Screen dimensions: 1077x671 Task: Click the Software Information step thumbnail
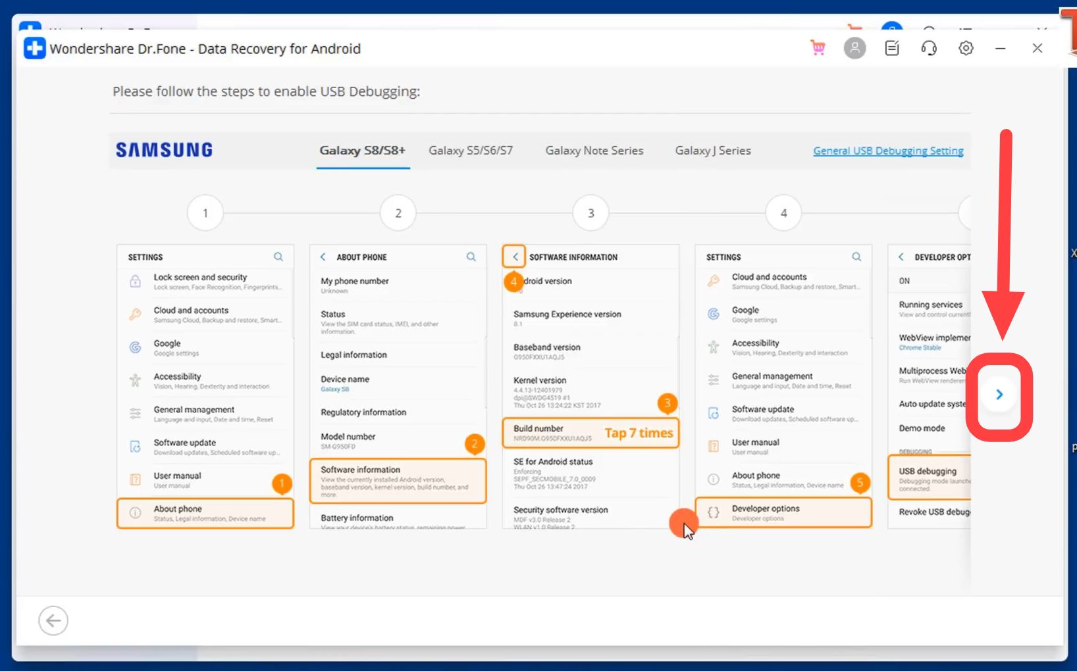(591, 387)
